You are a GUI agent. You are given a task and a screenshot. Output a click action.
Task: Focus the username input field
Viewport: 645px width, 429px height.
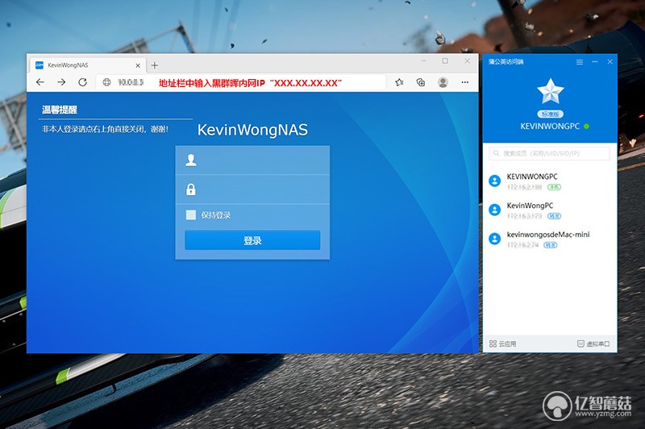pyautogui.click(x=252, y=160)
